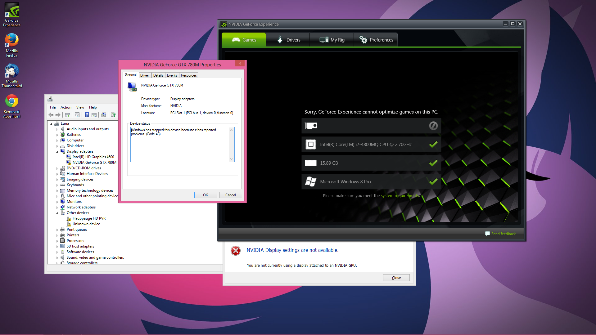Select Hauppauge HD PVR device

pos(89,218)
